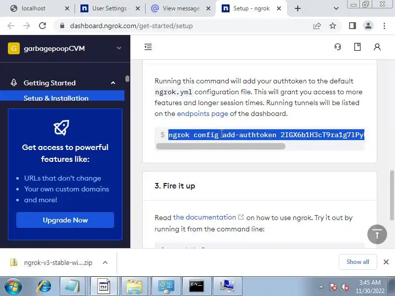Image resolution: width=395 pixels, height=296 pixels.
Task: Close the View message tab
Action: pos(208,8)
